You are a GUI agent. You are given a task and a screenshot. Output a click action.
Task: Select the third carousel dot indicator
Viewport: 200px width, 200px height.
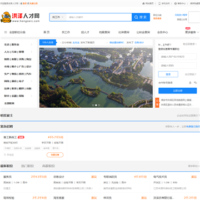pos(99,105)
